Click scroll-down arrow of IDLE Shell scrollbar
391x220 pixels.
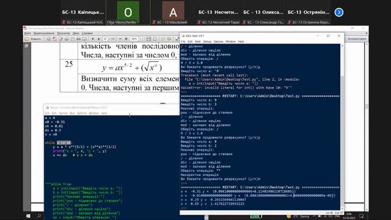point(342,208)
